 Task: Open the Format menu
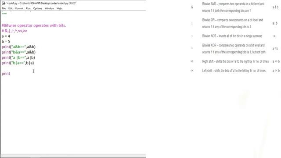pos(19,8)
